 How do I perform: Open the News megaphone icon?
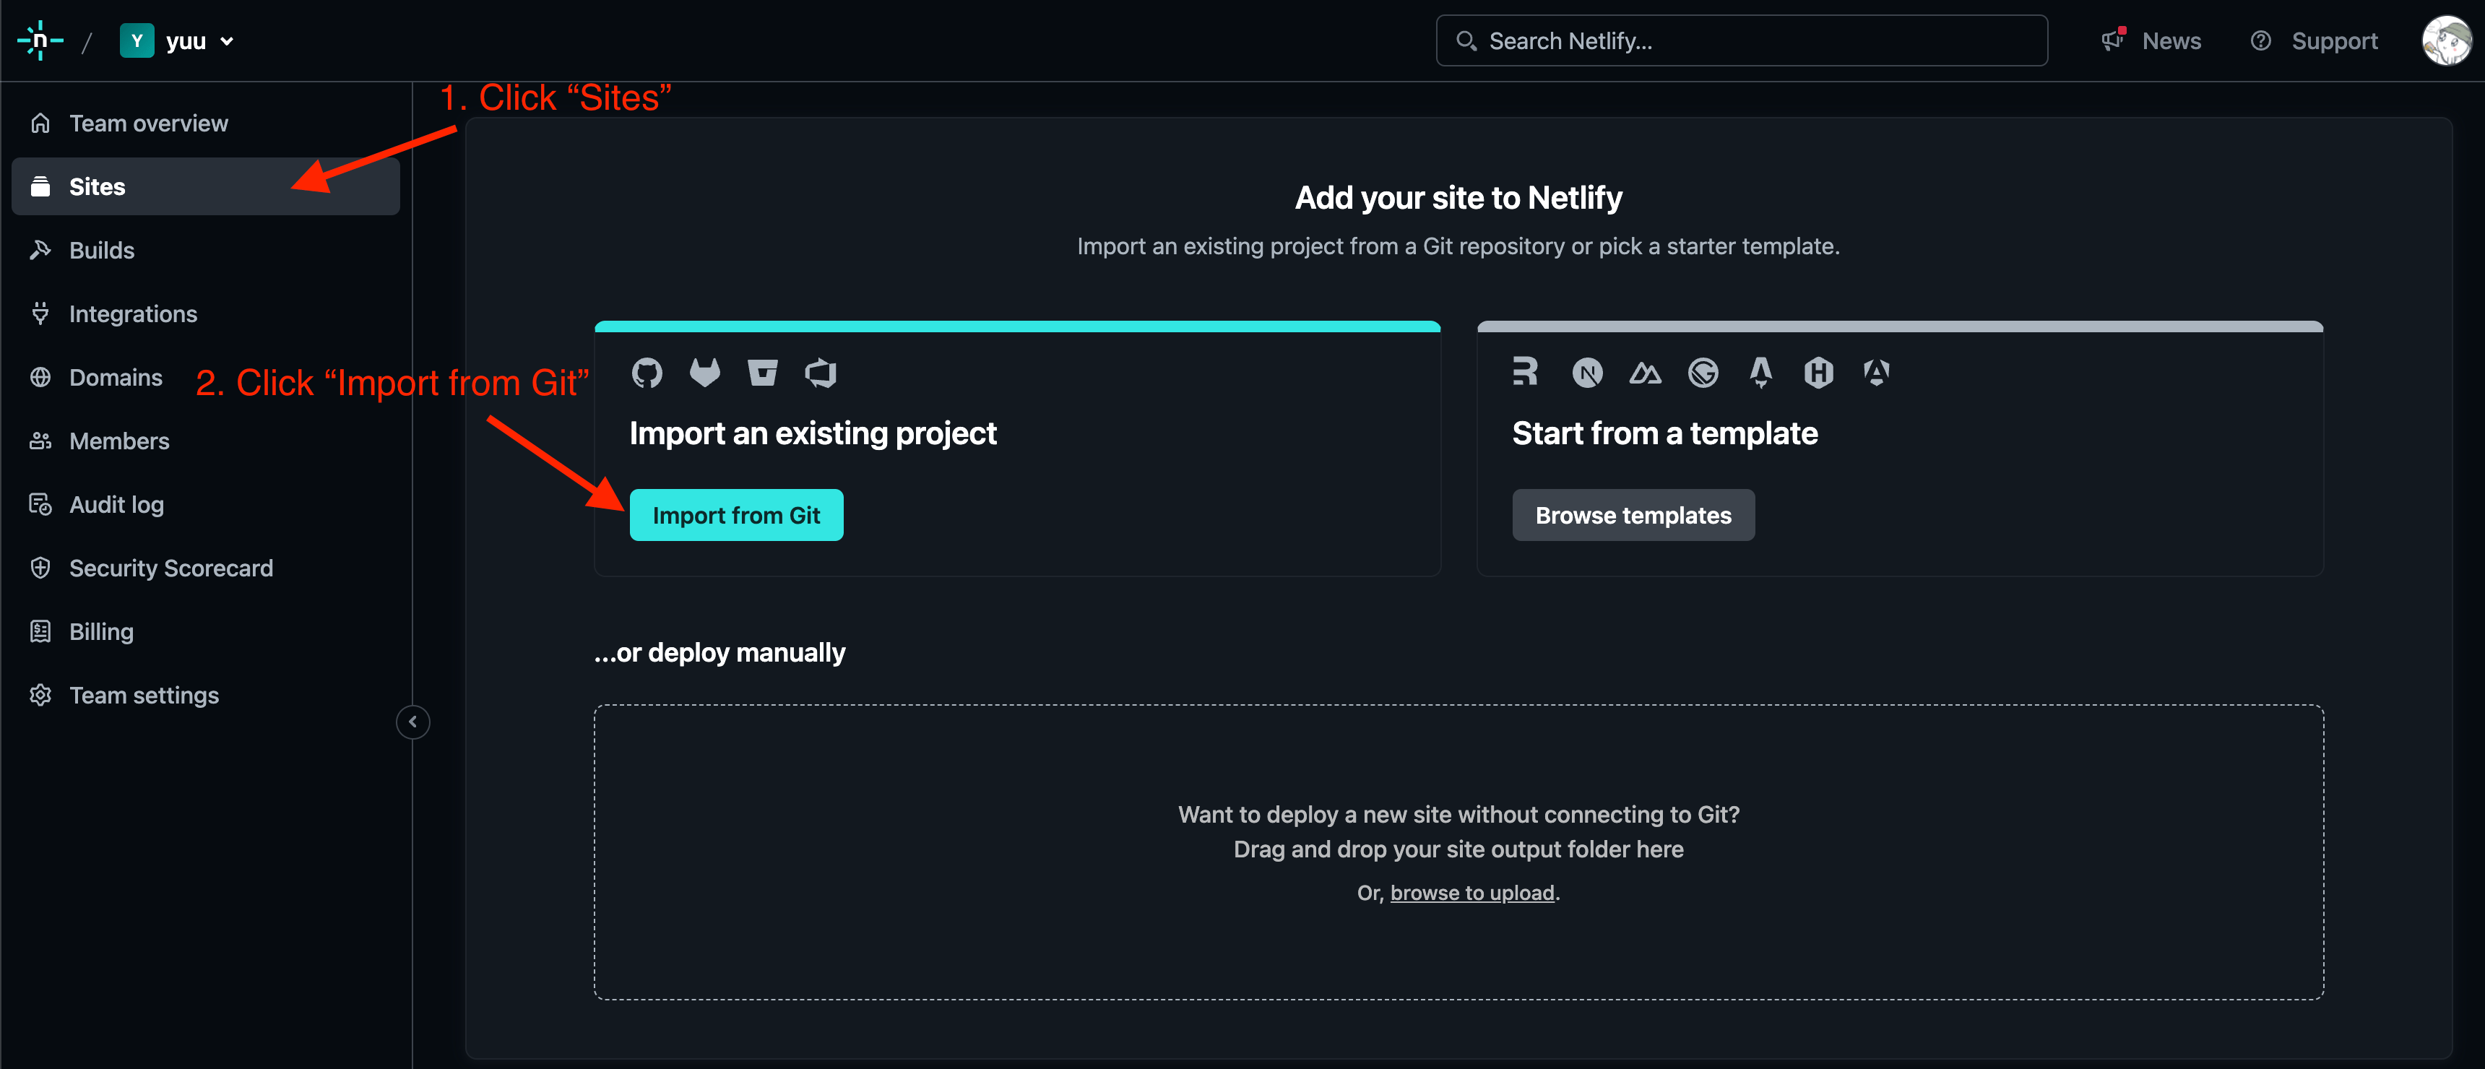[x=2114, y=40]
